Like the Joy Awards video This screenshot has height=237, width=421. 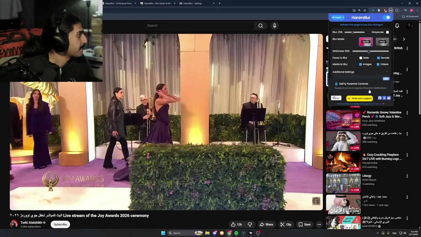pyautogui.click(x=236, y=224)
